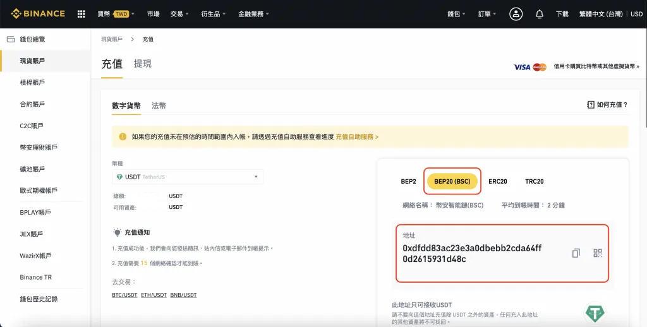Go to BTC/USDT trading pair

pos(124,295)
